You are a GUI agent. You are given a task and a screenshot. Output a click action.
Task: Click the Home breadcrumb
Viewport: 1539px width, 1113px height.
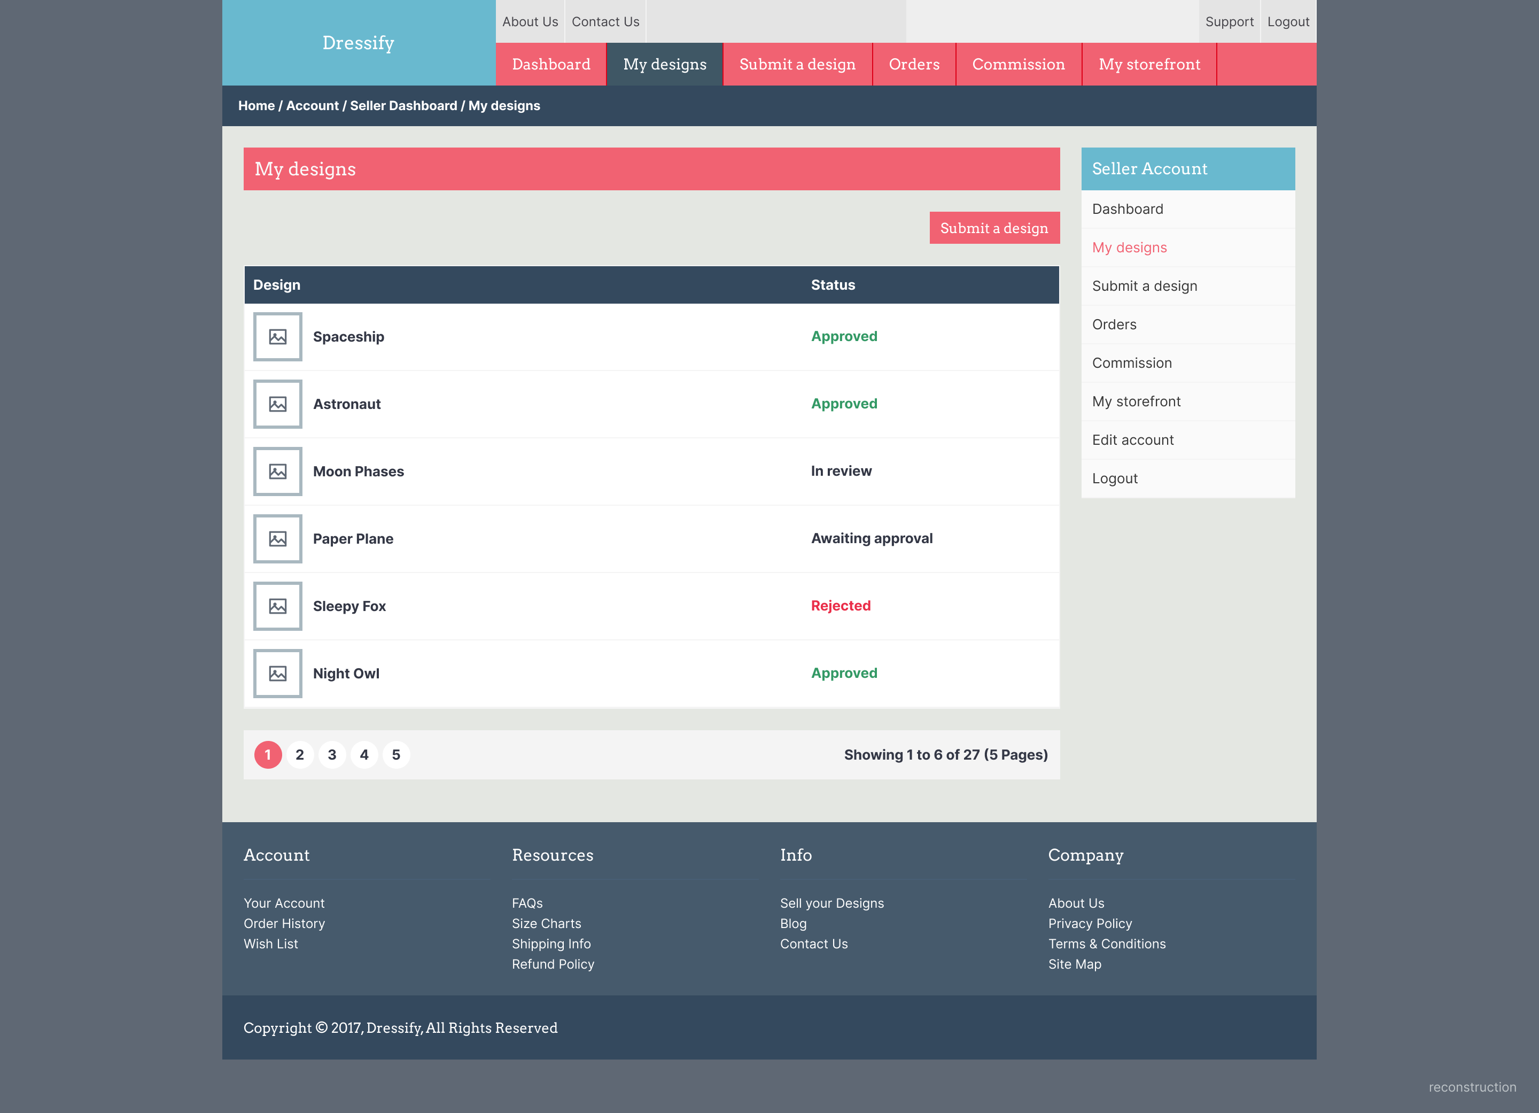[256, 106]
